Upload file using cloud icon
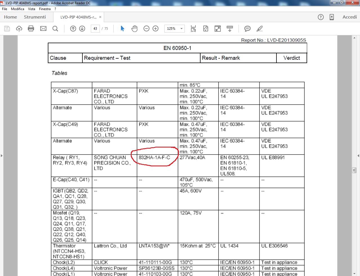Screen dimensions: 360x276 [x=19, y=29]
